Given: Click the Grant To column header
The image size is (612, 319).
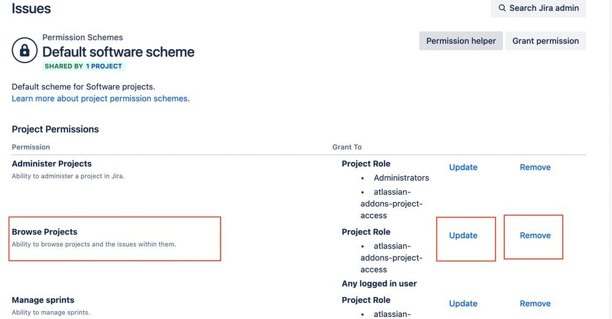Looking at the screenshot, I should [347, 147].
